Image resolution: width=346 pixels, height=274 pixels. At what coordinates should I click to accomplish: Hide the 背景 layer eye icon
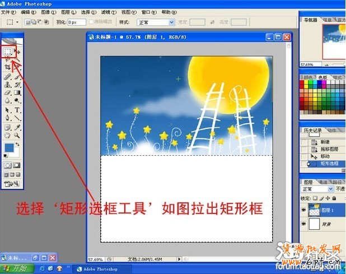click(x=304, y=224)
